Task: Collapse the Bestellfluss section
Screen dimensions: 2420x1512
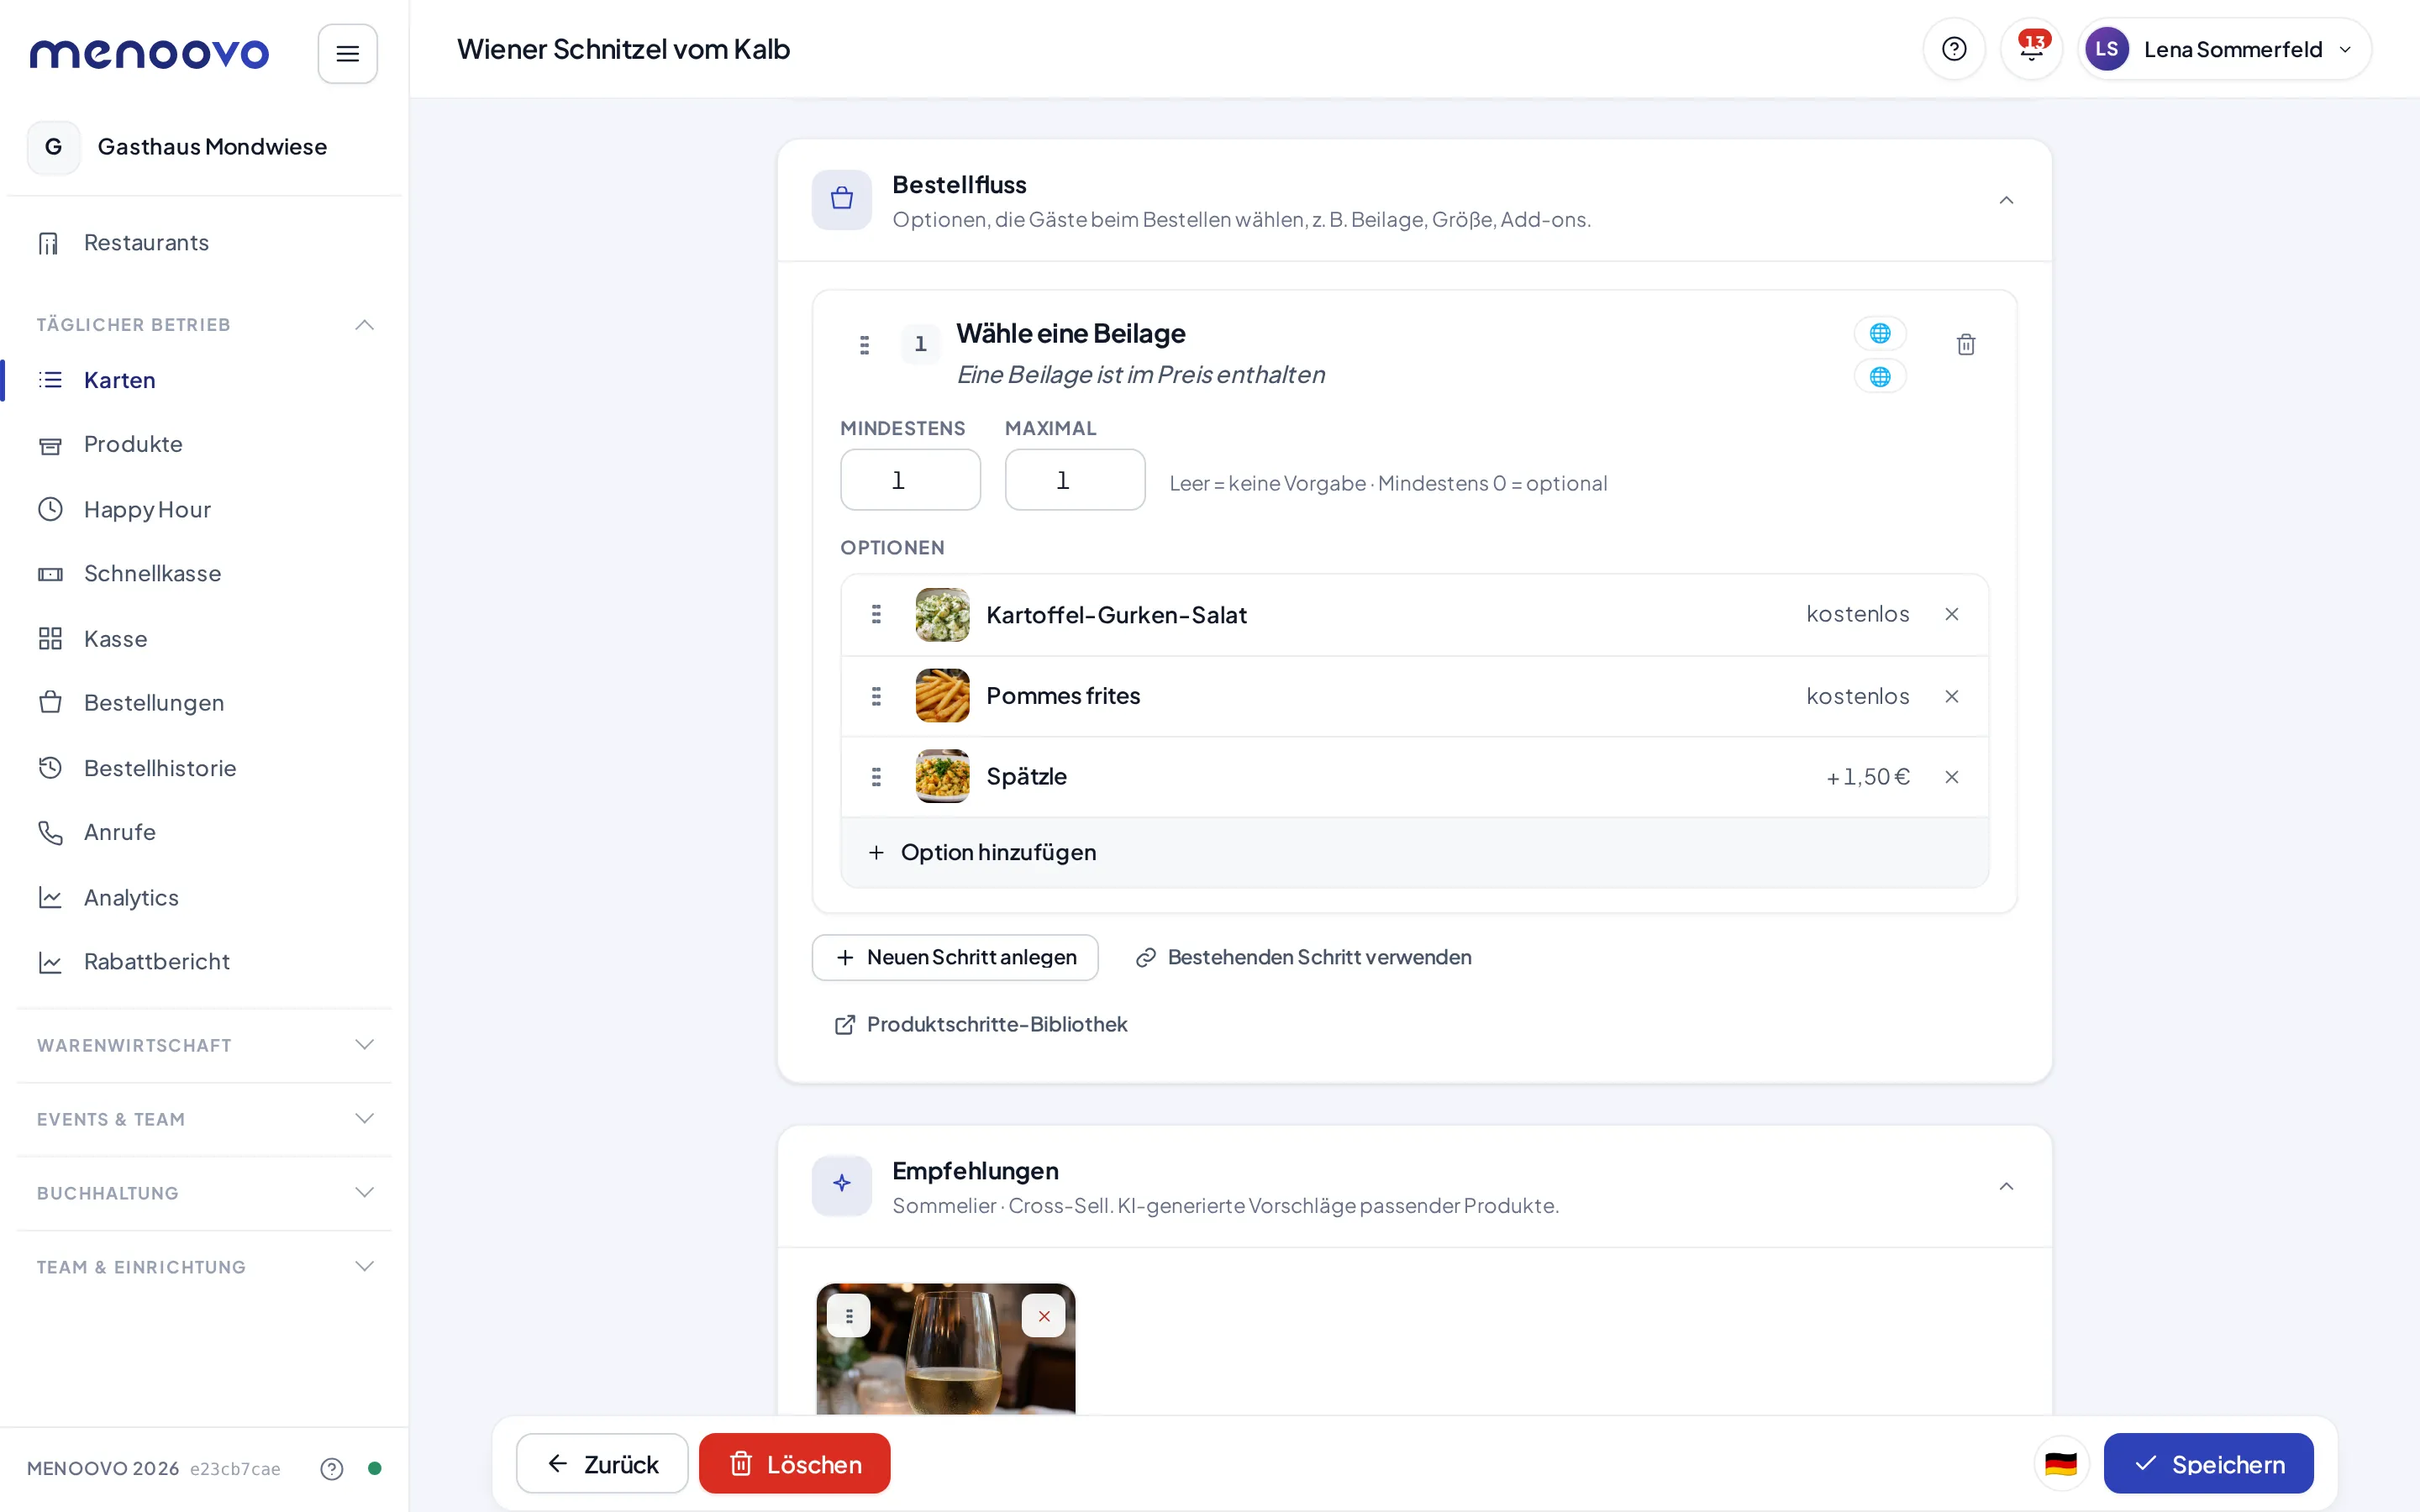Action: pyautogui.click(x=2005, y=200)
